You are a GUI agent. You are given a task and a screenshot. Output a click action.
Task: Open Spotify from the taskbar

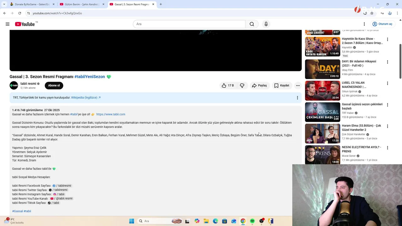tap(252, 221)
